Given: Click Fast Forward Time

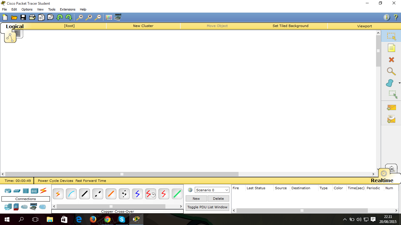Looking at the screenshot, I should [x=91, y=181].
